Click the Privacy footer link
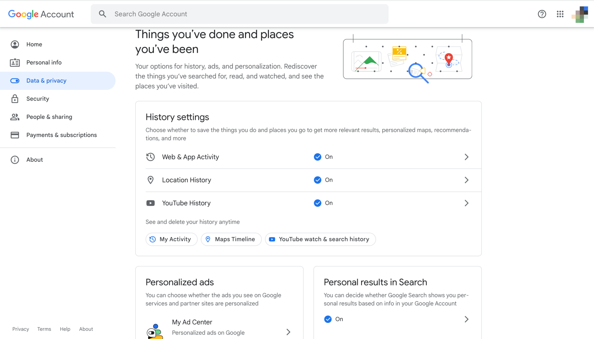 click(21, 329)
